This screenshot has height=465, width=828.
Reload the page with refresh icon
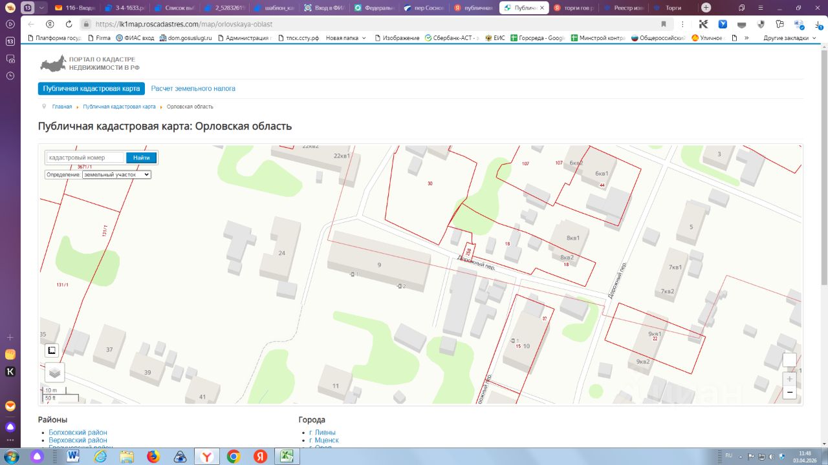click(x=69, y=24)
